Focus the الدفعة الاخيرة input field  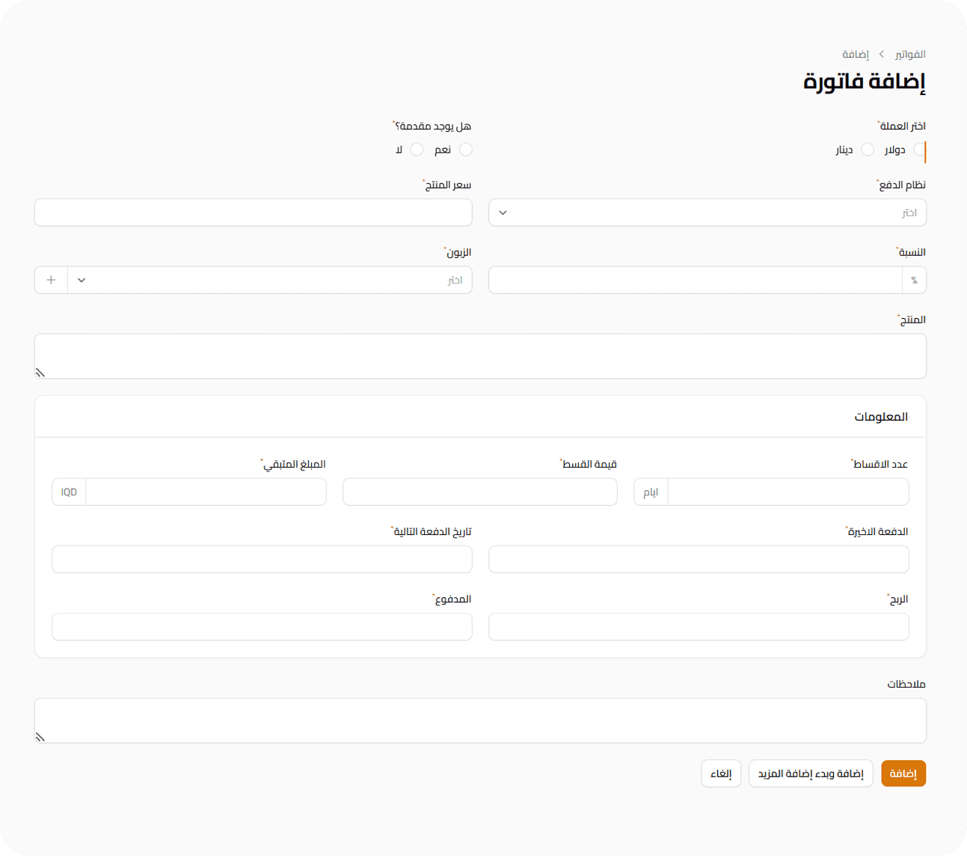tap(699, 559)
